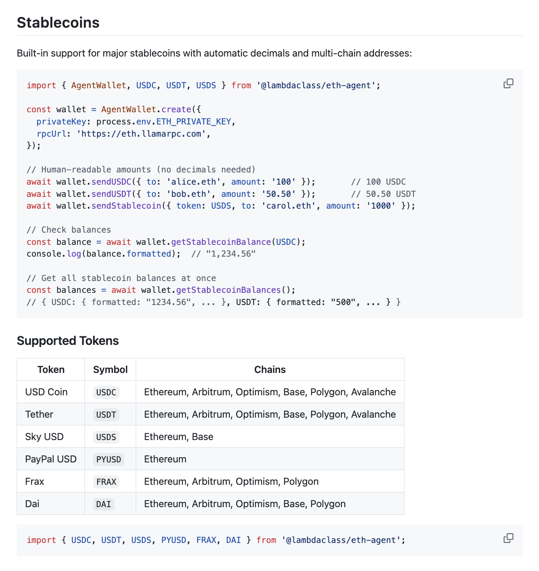Select the USDT symbol badge in the table
The height and width of the screenshot is (571, 539).
pyautogui.click(x=106, y=415)
